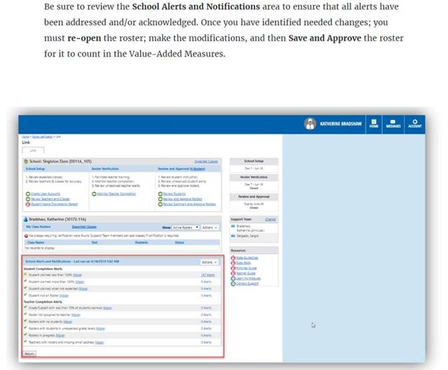Screen dimensions: 448x370
Task: Open the Account gear icon
Action: point(415,124)
